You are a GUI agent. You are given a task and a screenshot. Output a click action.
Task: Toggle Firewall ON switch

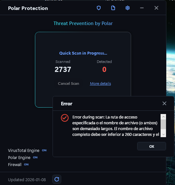click(26, 164)
